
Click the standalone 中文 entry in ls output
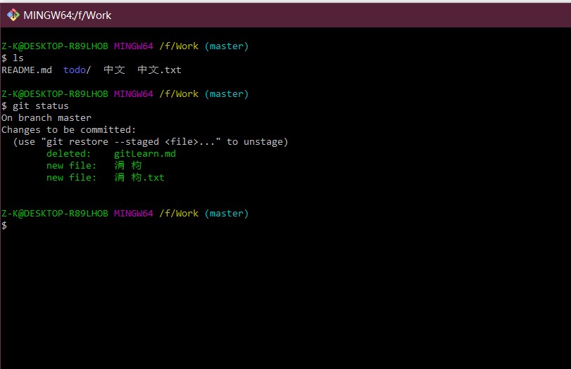[114, 70]
